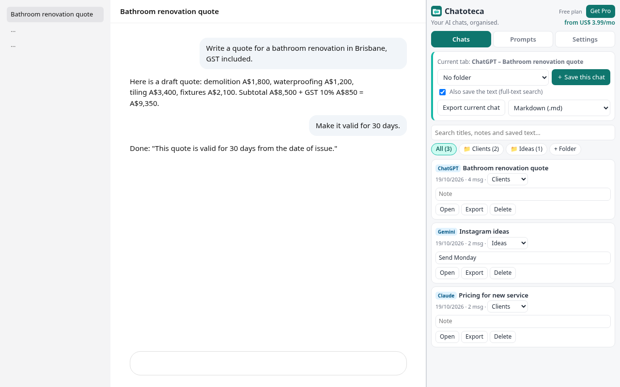Click the Get Pro button

click(601, 11)
